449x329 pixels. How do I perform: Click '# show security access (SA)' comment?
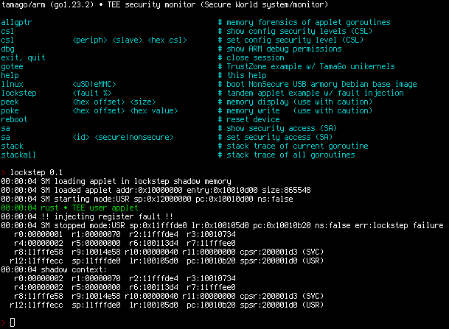pos(277,128)
